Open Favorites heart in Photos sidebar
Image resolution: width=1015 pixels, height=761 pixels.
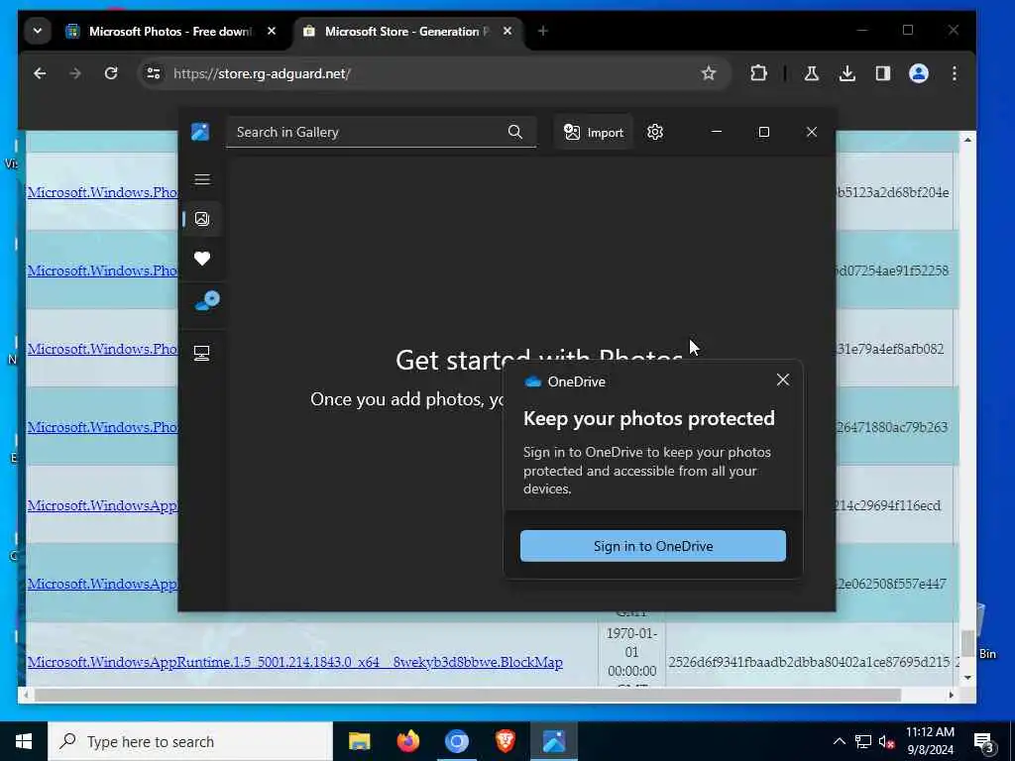pyautogui.click(x=202, y=259)
